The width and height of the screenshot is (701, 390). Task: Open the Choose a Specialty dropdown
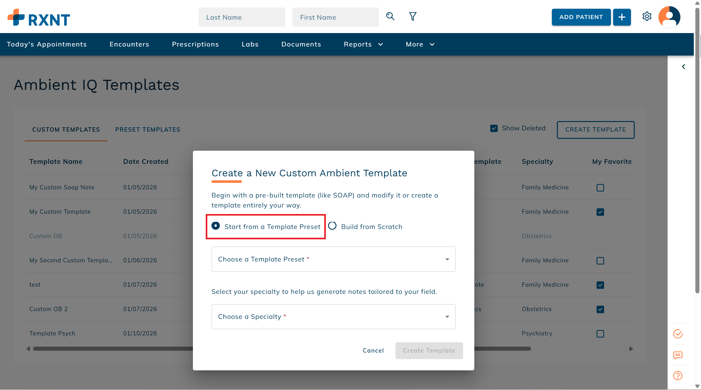(333, 317)
